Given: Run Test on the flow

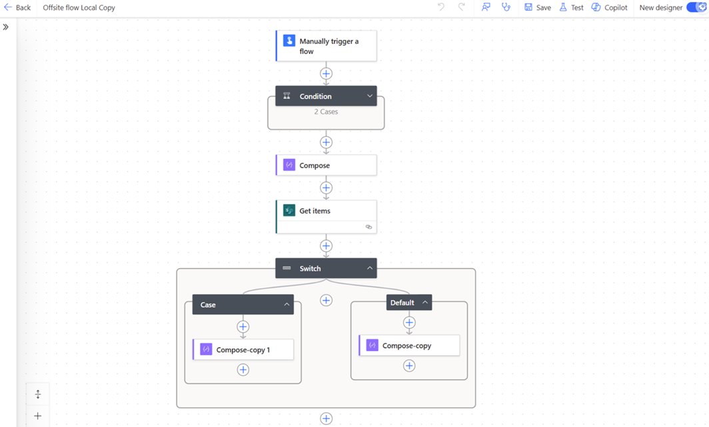Looking at the screenshot, I should coord(571,7).
